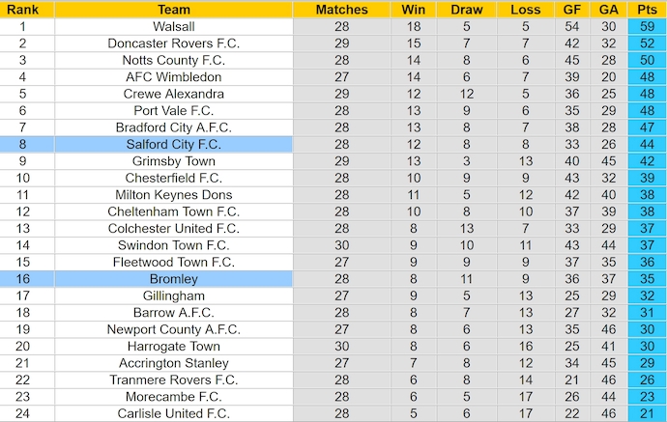Open Grimsby Town team entry
Image resolution: width=667 pixels, height=422 pixels.
173,161
